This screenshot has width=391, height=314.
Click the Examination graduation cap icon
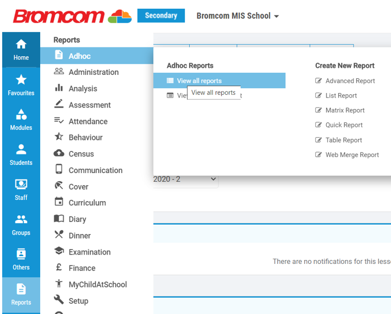59,251
